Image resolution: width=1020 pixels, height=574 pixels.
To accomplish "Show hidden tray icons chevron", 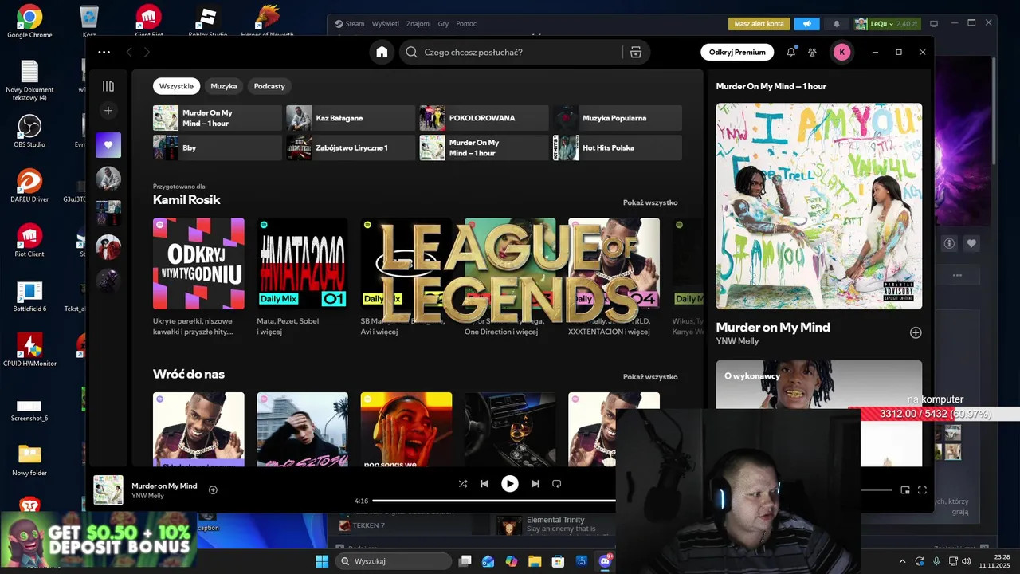I will (x=902, y=561).
